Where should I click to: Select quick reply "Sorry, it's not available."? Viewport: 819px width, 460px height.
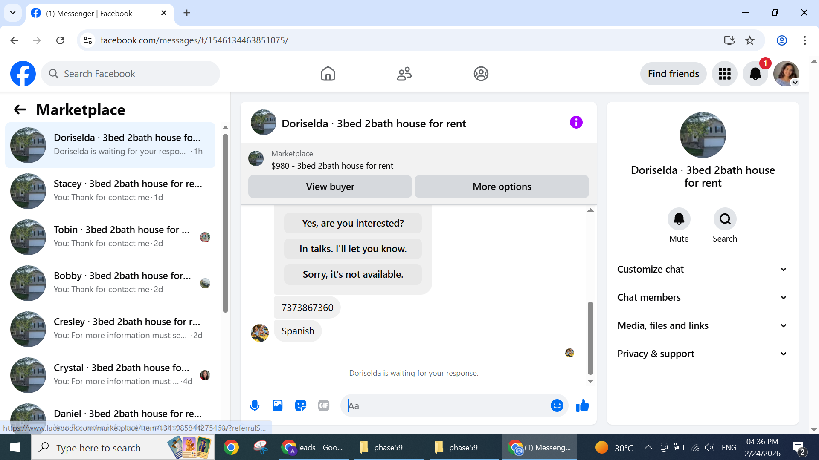tap(353, 274)
